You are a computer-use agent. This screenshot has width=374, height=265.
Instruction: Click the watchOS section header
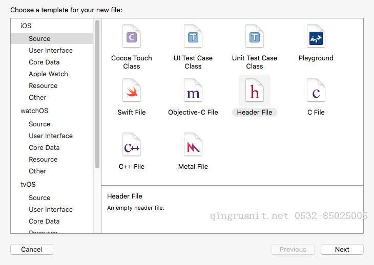[x=34, y=111]
